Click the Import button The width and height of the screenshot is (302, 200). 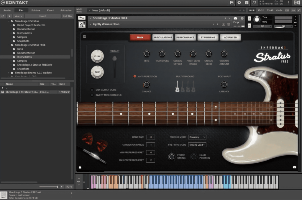click(42, 16)
